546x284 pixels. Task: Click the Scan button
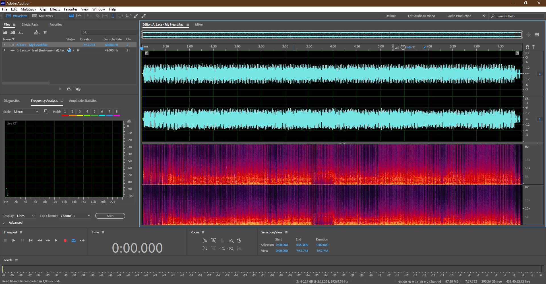110,216
